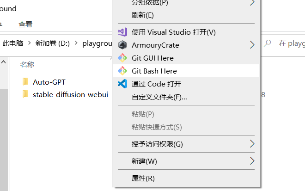Expand the 分组依据(P) submenu arrow
Image resolution: width=305 pixels, height=191 pixels.
252,3
